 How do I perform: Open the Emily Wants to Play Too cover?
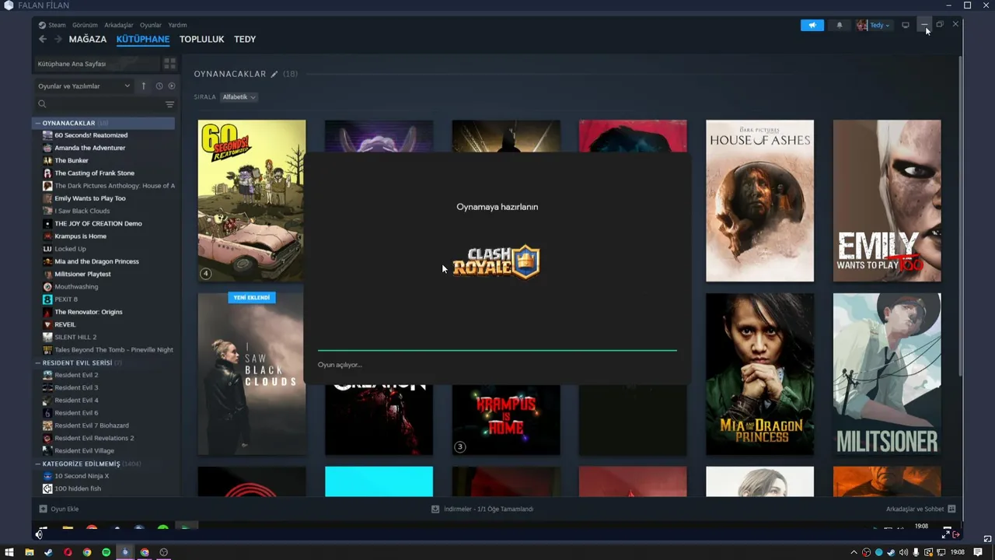[x=887, y=201]
